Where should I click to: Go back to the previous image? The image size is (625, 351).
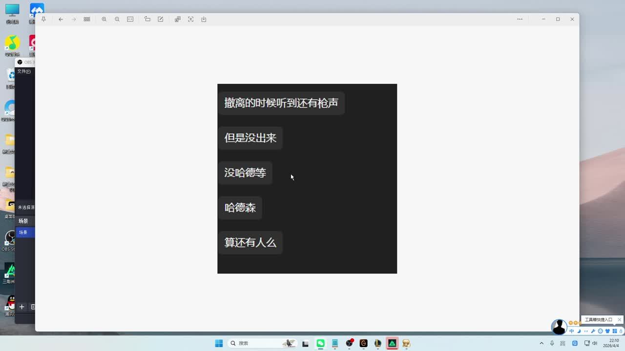point(61,19)
